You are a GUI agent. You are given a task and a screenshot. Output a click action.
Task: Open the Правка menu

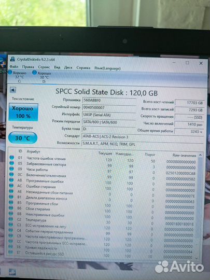pos(28,67)
